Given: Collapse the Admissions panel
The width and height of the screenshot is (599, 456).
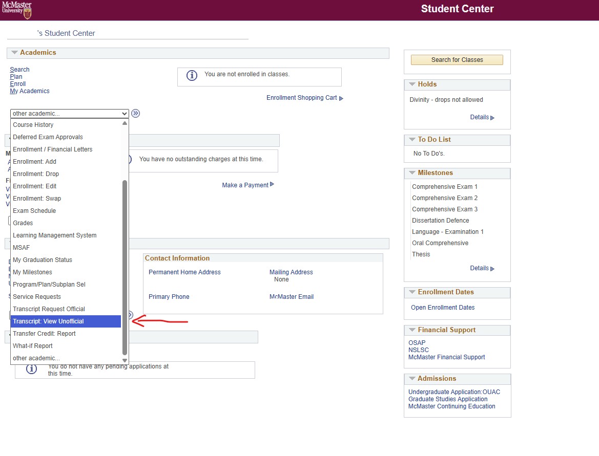Looking at the screenshot, I should (x=412, y=379).
